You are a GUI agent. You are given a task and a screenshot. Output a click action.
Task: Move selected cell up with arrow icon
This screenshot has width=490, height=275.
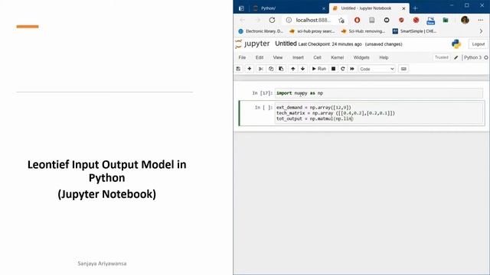tap(292, 69)
